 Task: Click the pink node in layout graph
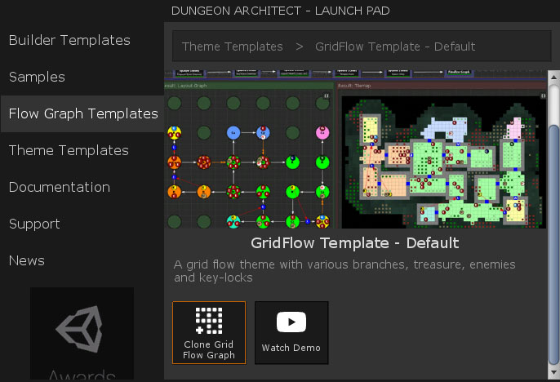coord(322,133)
